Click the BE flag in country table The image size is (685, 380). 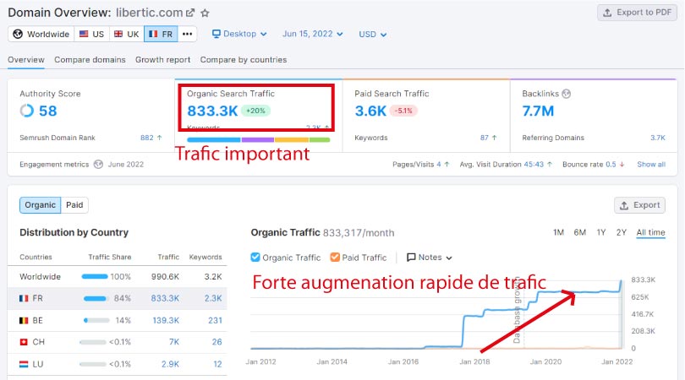24,321
